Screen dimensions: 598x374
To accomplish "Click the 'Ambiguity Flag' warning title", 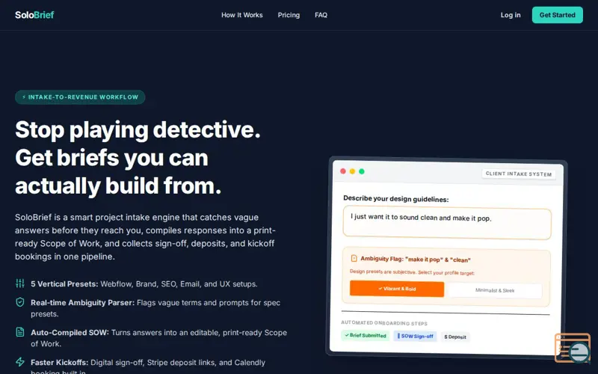I will (x=416, y=259).
